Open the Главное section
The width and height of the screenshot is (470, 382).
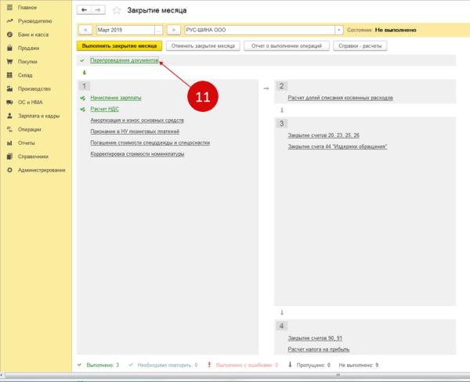[x=27, y=8]
